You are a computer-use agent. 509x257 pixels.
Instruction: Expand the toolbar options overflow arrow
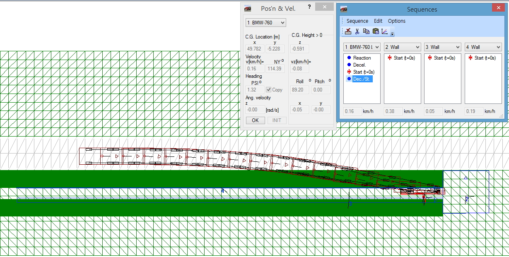[392, 34]
